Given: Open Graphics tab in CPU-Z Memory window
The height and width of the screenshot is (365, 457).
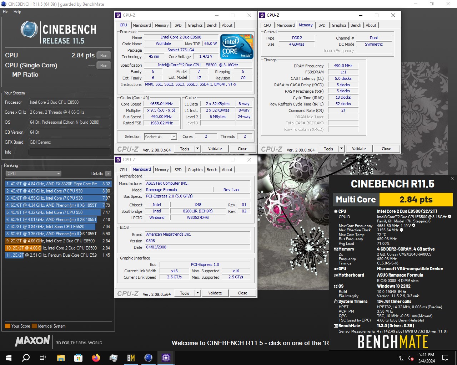Looking at the screenshot, I should pyautogui.click(x=339, y=25).
